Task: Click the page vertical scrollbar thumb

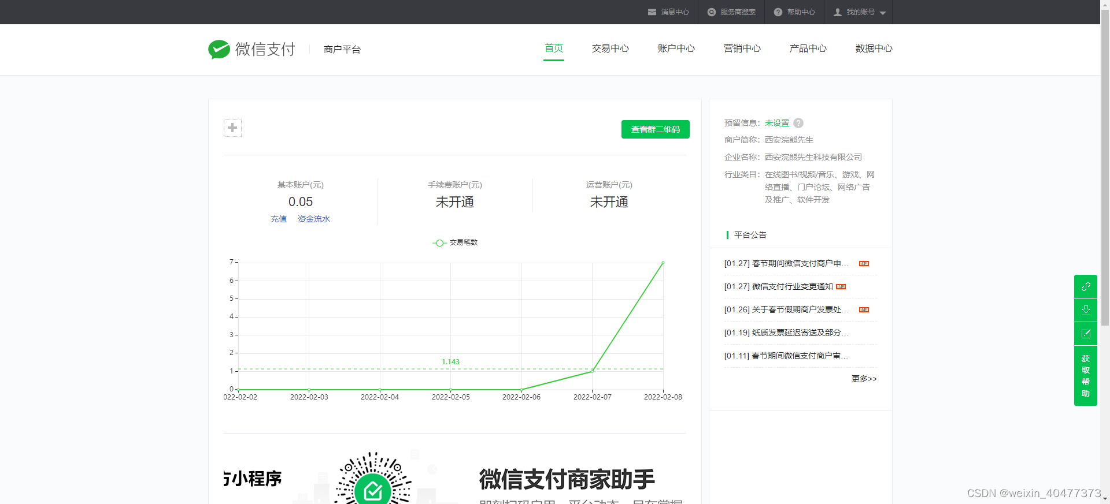Action: pos(1105,167)
